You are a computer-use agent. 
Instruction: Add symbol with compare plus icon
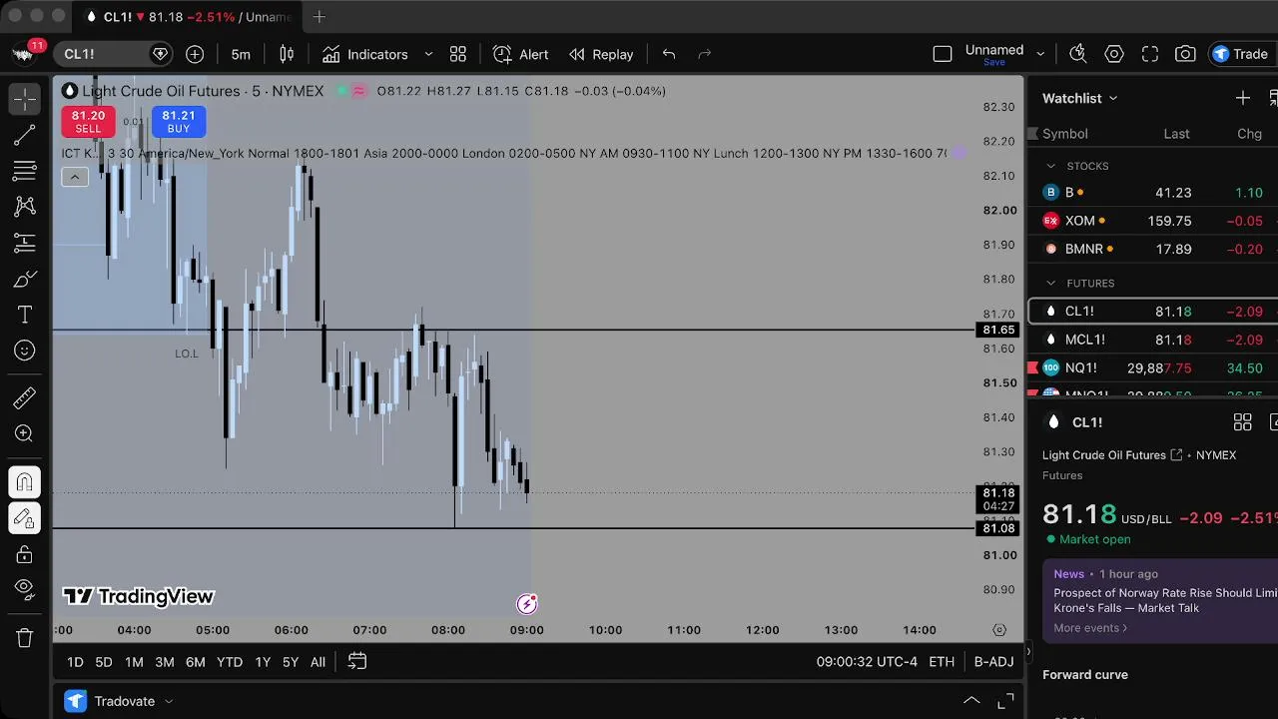click(x=195, y=54)
